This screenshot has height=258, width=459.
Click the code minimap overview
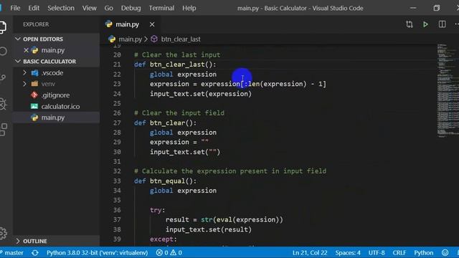447,91
